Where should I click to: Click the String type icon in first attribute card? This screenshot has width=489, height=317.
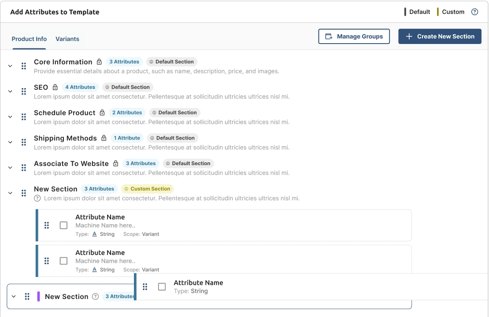coord(94,234)
